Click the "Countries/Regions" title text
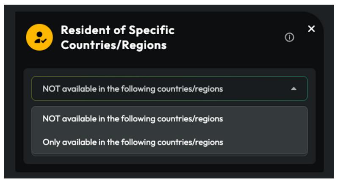The image size is (338, 181). 114,45
